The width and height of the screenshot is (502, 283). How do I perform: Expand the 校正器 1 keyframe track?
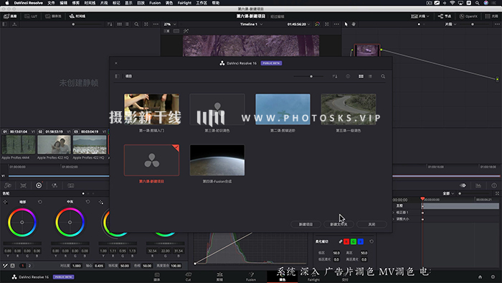[x=394, y=213]
